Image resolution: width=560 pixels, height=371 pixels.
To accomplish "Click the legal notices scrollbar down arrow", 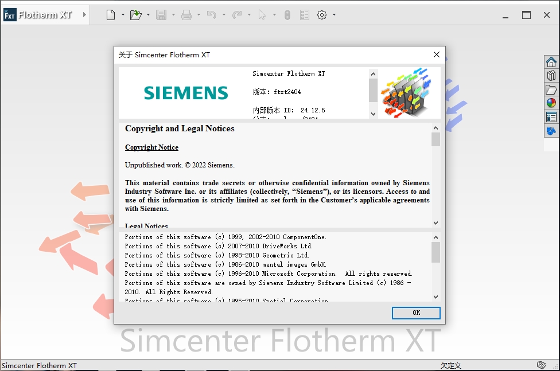I will (435, 297).
